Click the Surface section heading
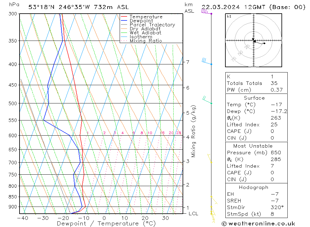310x227 pixels. pos(254,98)
